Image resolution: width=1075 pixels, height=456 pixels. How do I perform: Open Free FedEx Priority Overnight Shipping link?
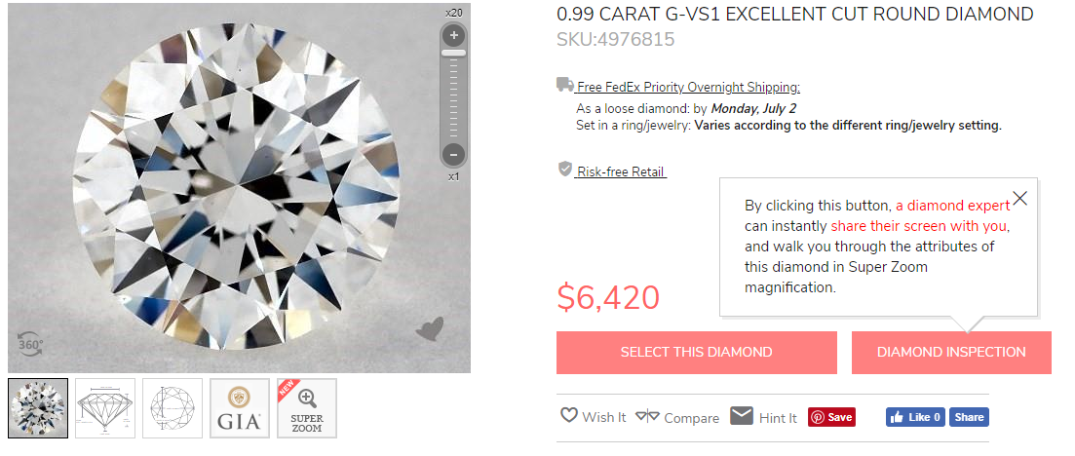688,87
